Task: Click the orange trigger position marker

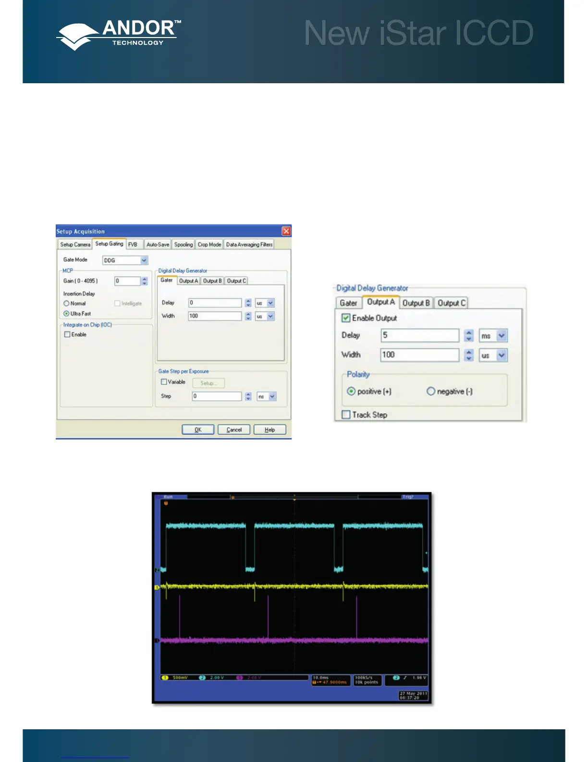Action: point(166,503)
